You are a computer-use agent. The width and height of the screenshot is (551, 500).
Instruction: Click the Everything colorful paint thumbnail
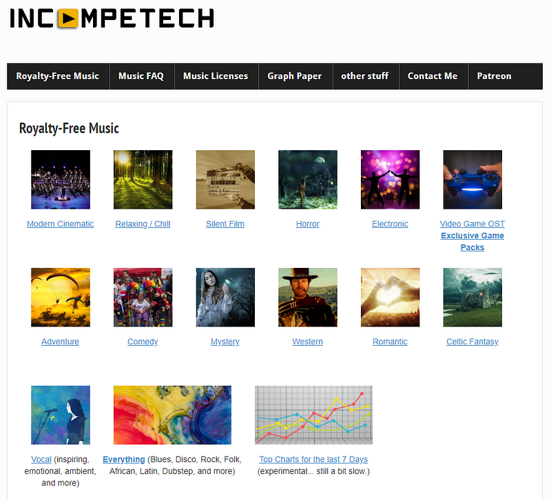pos(173,415)
